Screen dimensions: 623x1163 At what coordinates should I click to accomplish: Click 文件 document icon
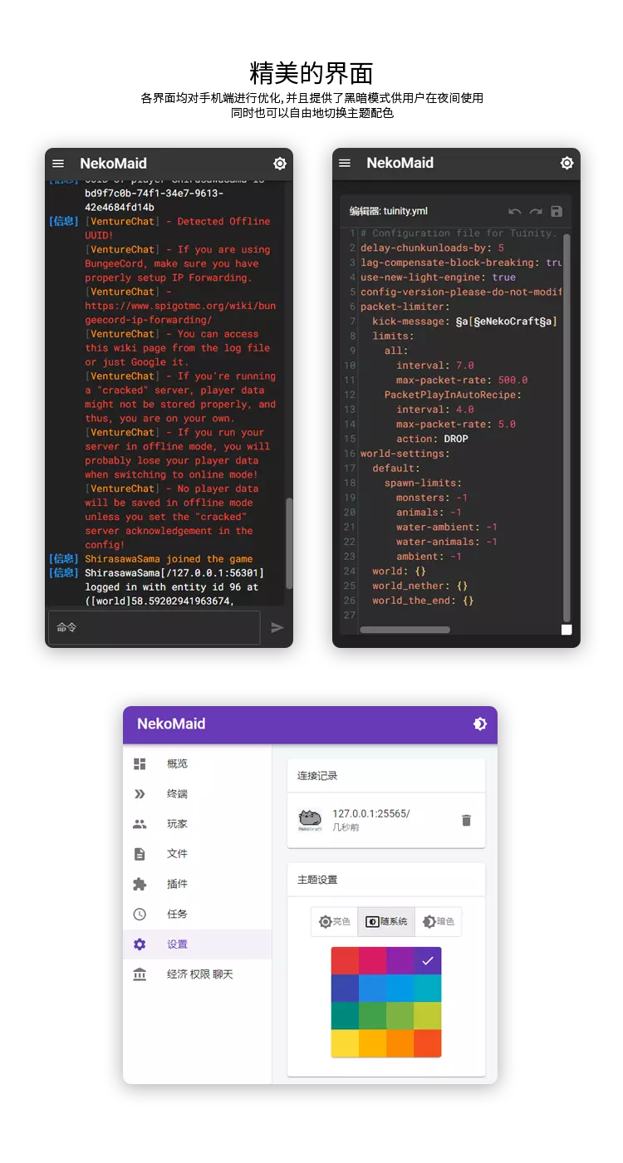tap(140, 854)
